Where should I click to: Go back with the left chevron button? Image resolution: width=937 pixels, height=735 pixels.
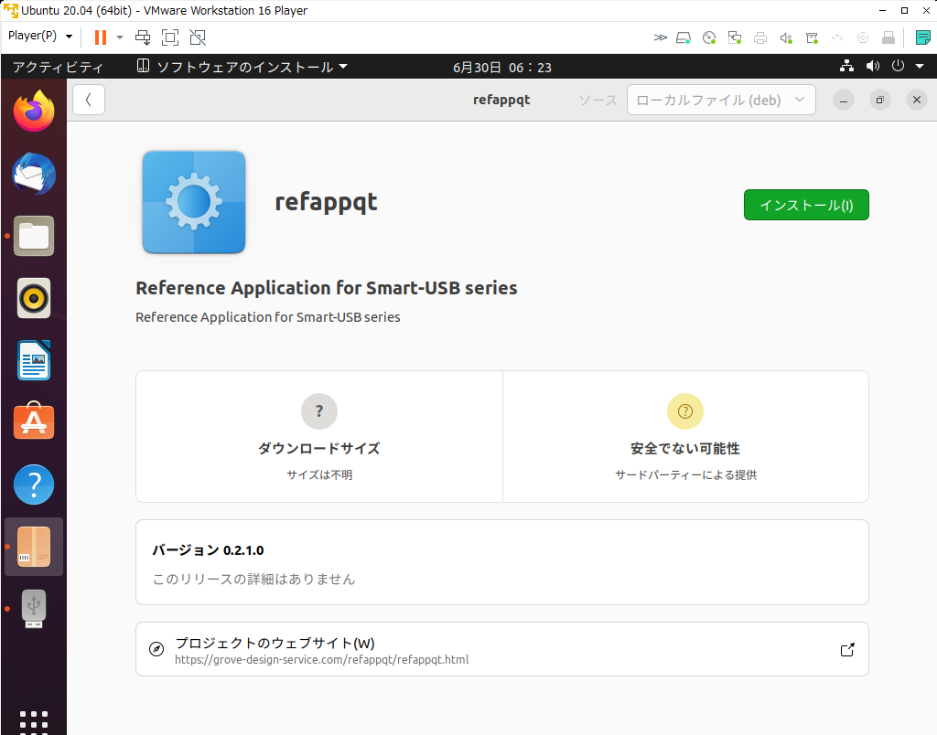[x=89, y=100]
